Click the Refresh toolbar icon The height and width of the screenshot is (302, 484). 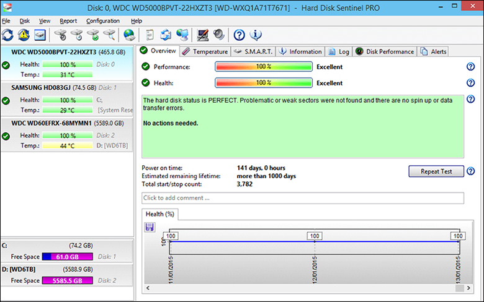[8, 35]
